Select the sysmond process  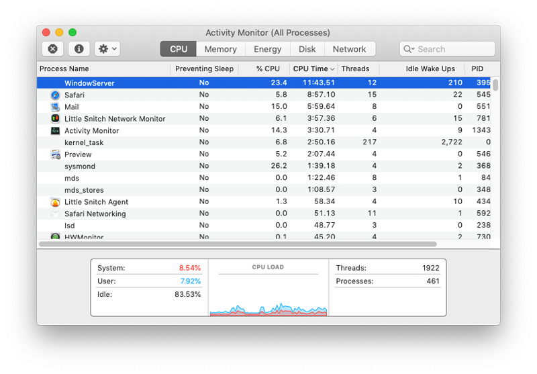point(80,166)
